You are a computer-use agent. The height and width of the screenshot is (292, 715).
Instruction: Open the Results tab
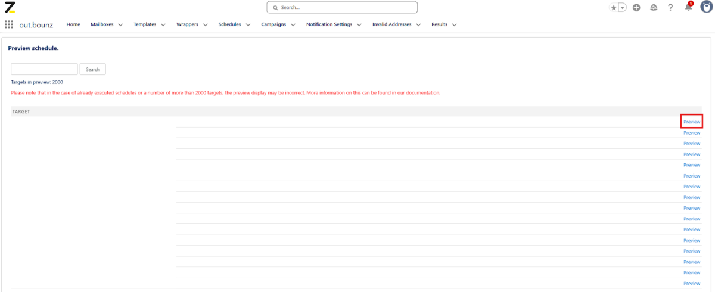[440, 24]
